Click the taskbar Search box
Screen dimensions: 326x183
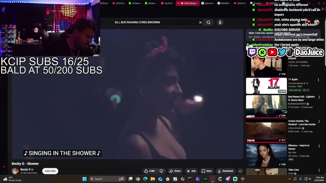[107, 179]
